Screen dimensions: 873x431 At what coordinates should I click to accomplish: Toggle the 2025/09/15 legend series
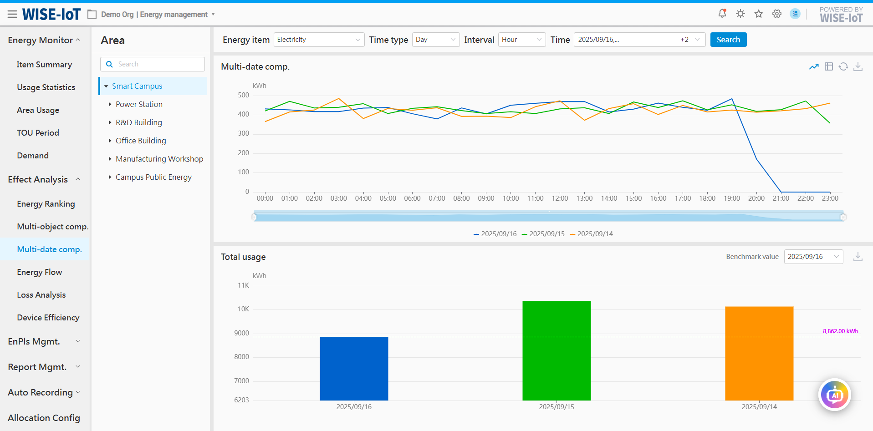pos(543,234)
